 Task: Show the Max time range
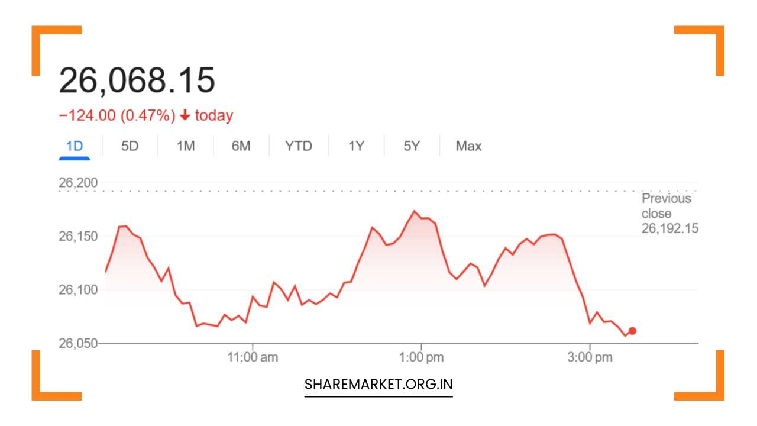pyautogui.click(x=468, y=146)
